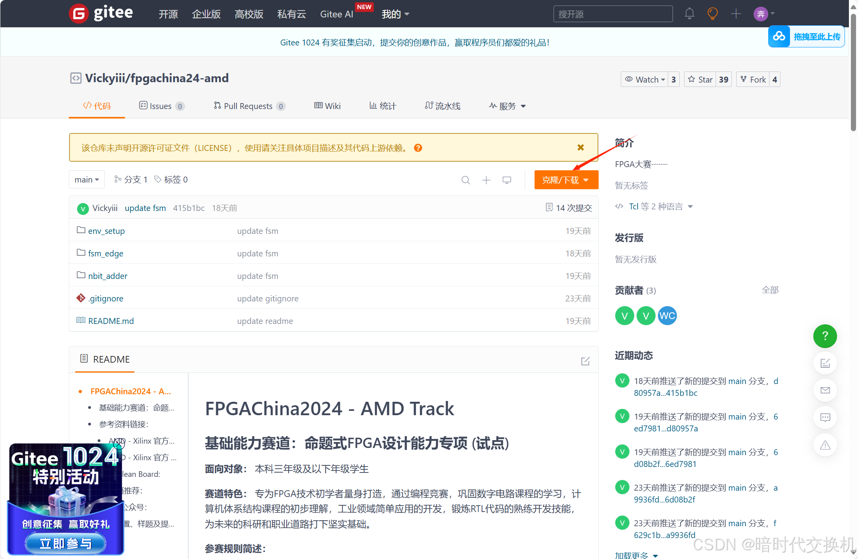The image size is (858, 559).
Task: Open the create new plus icon
Action: point(736,13)
